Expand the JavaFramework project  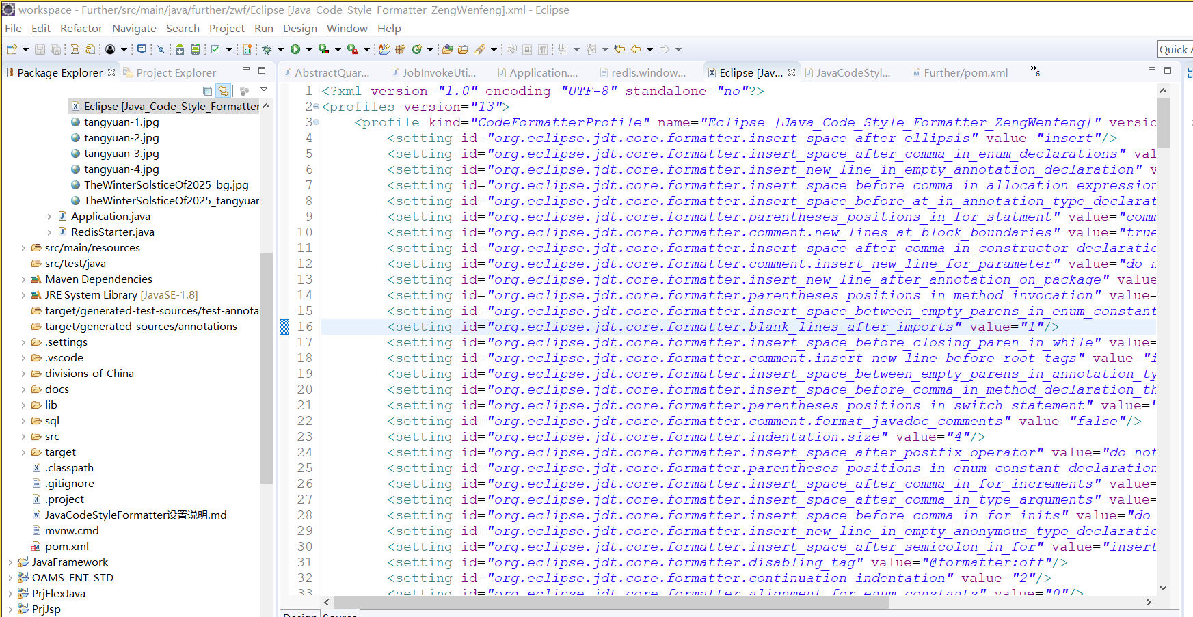click(x=10, y=562)
